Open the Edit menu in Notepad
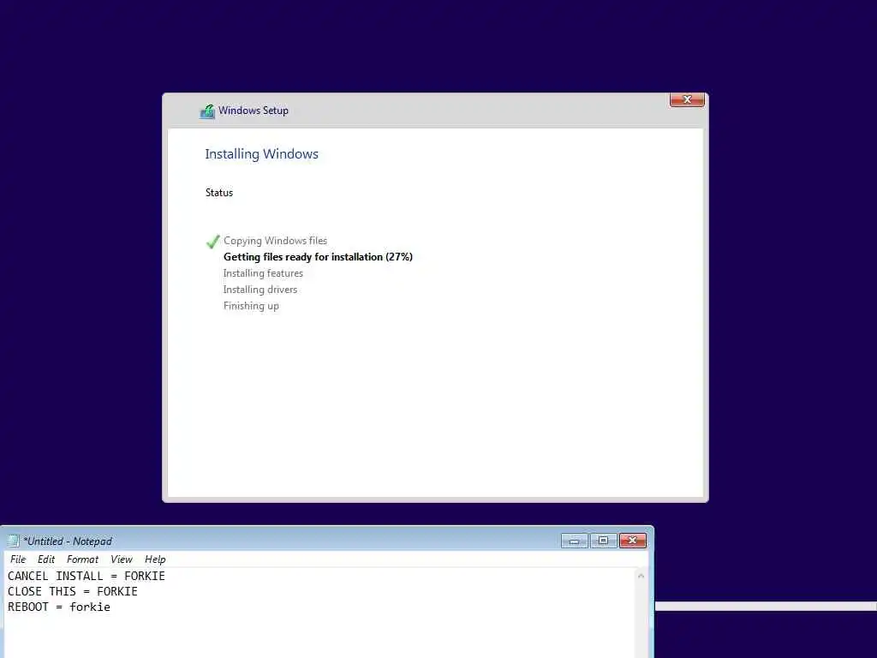 (46, 559)
